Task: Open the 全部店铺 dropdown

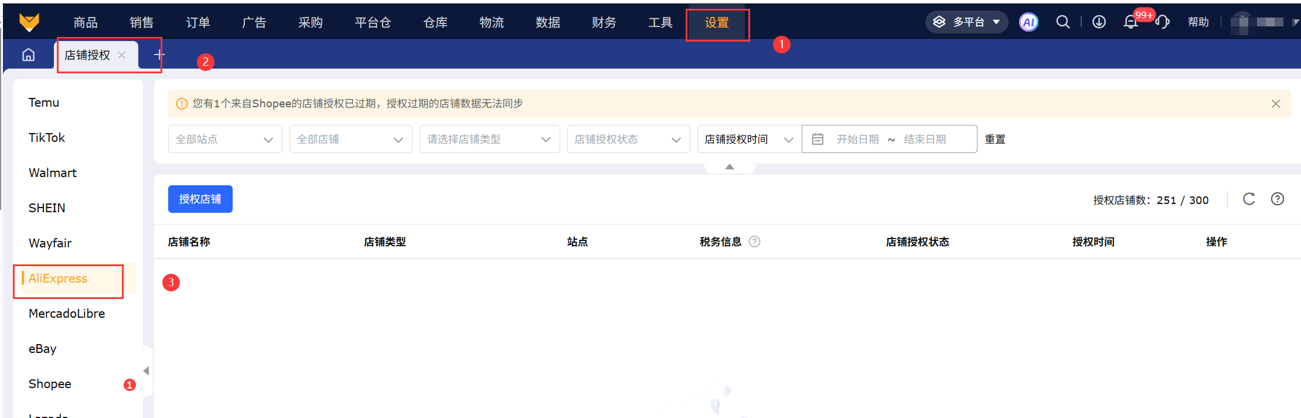Action: (x=350, y=139)
